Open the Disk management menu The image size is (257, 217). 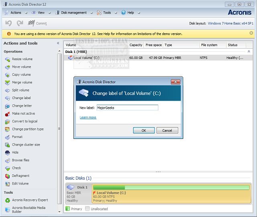pyautogui.click(x=74, y=12)
